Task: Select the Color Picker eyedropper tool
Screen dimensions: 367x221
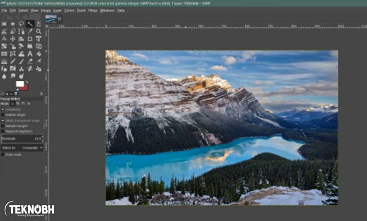Action: click(x=30, y=32)
